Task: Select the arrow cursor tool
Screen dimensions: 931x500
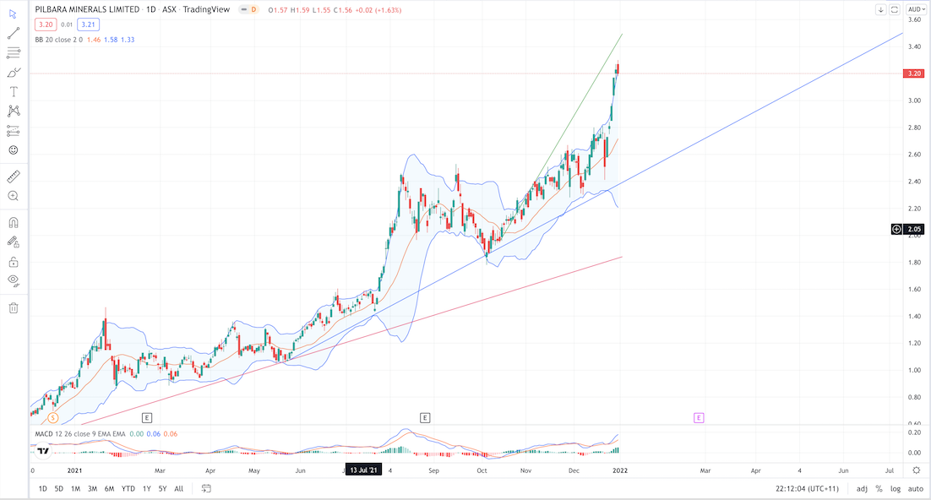Action: 13,14
